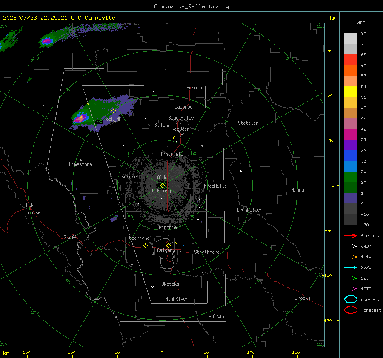Viewport: 383px width, 358px height.
Task: Click the Blackfalds label
Action: (x=181, y=118)
